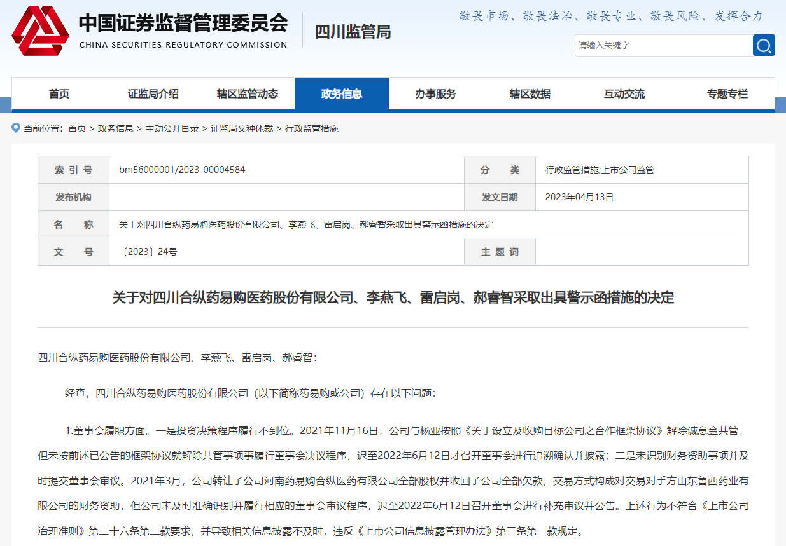Open the 首页 navigation tab

[59, 94]
